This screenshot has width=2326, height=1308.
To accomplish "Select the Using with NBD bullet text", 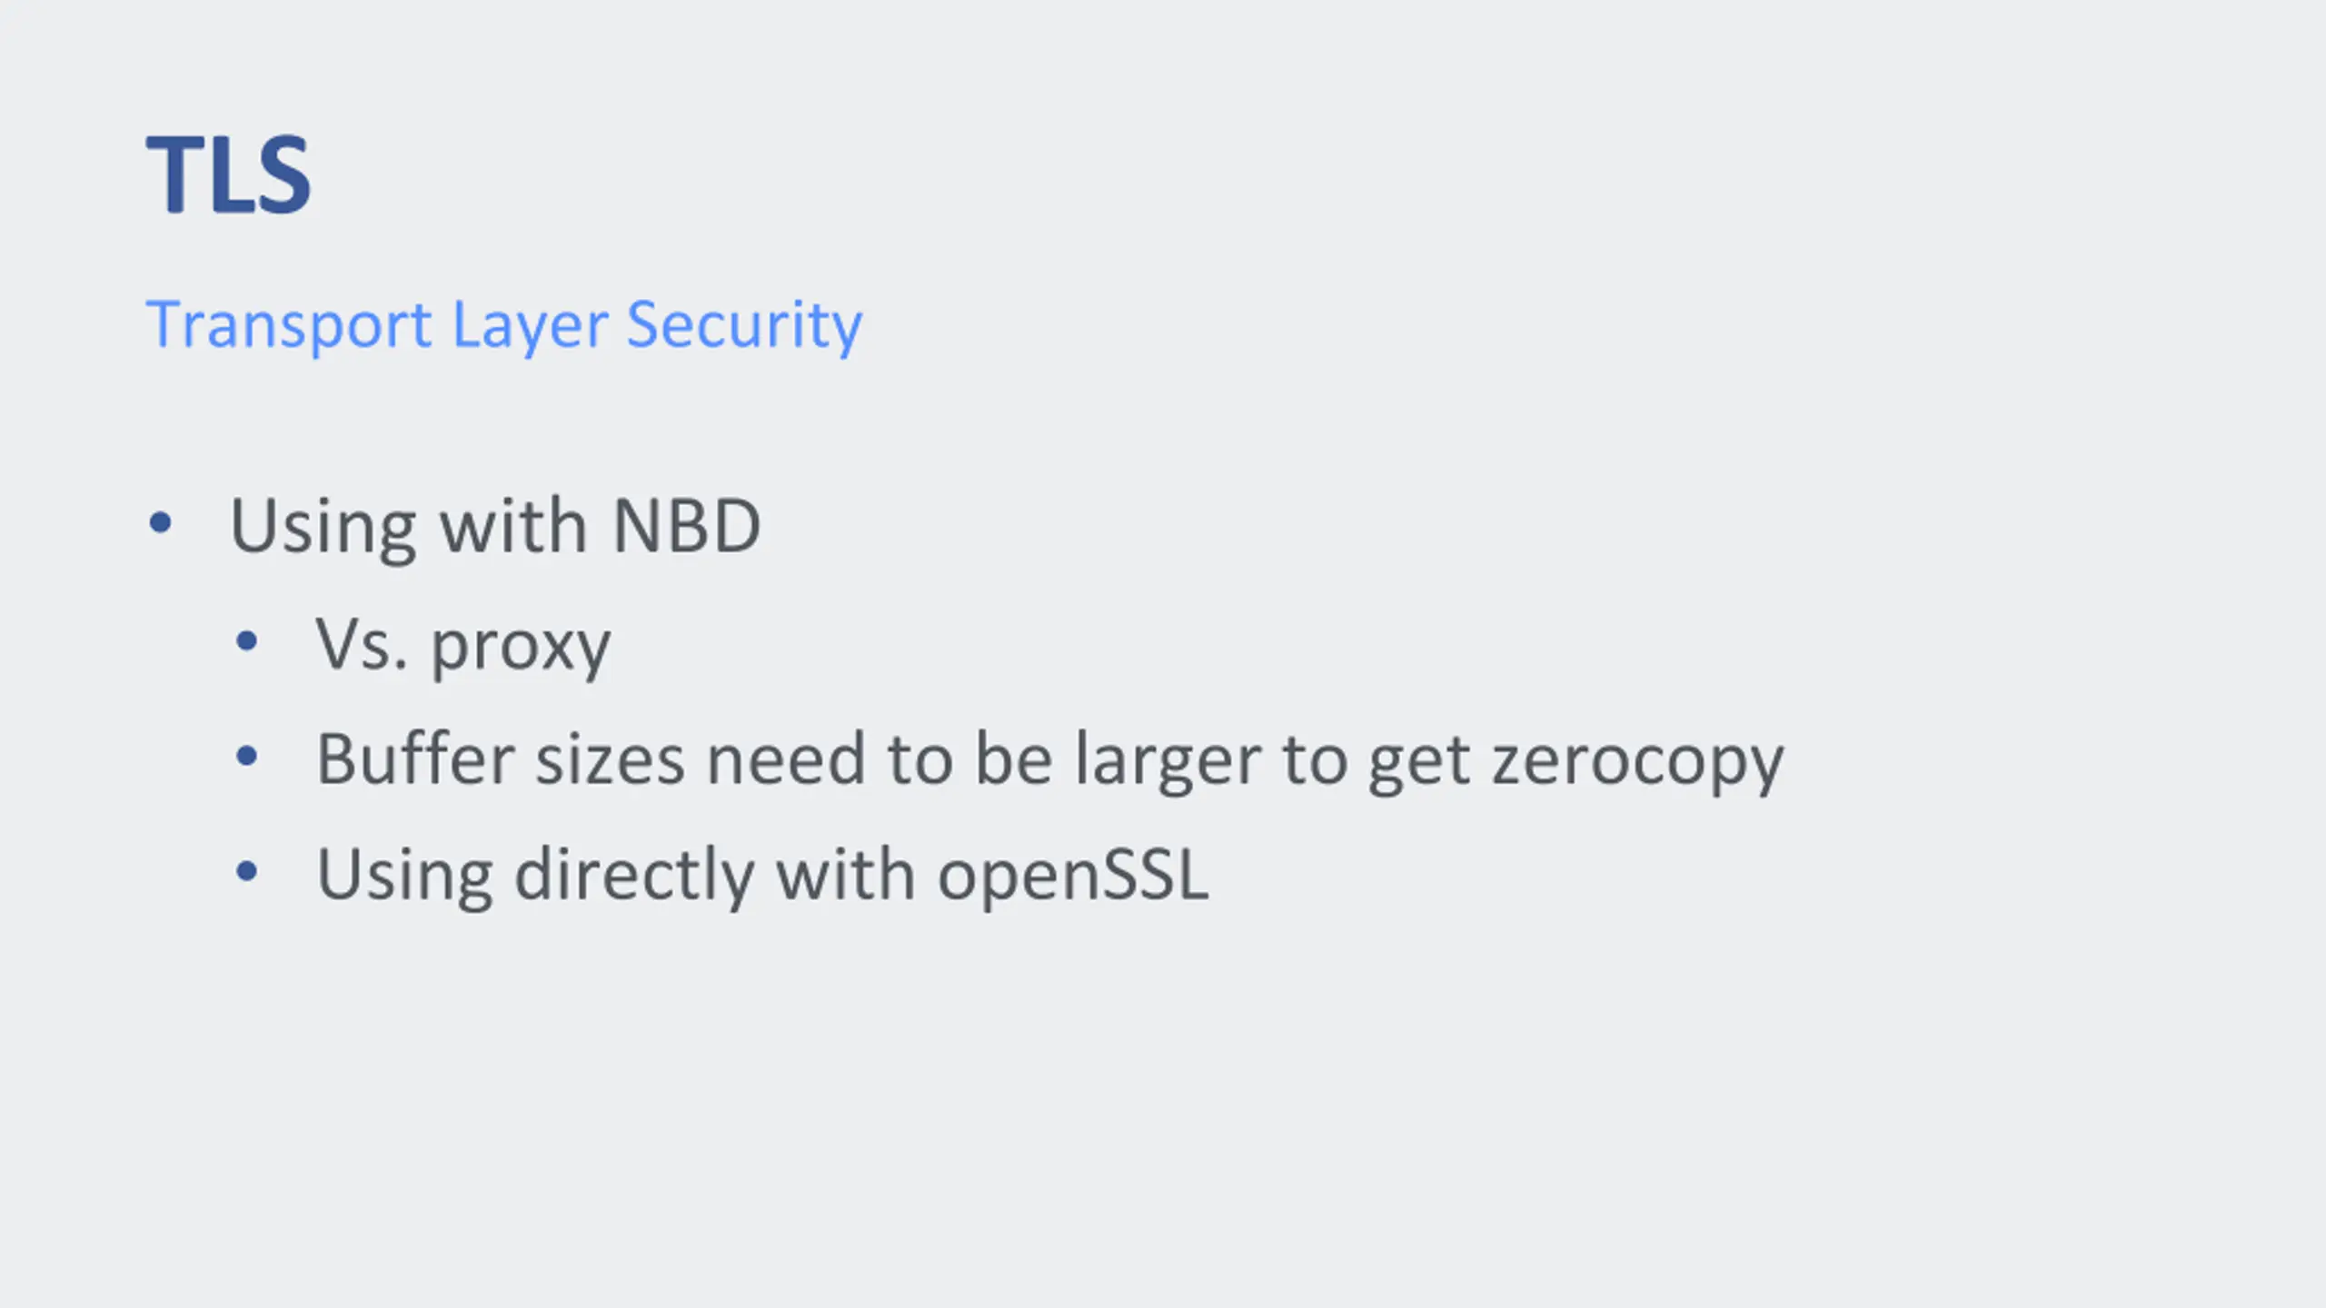I will [x=495, y=525].
